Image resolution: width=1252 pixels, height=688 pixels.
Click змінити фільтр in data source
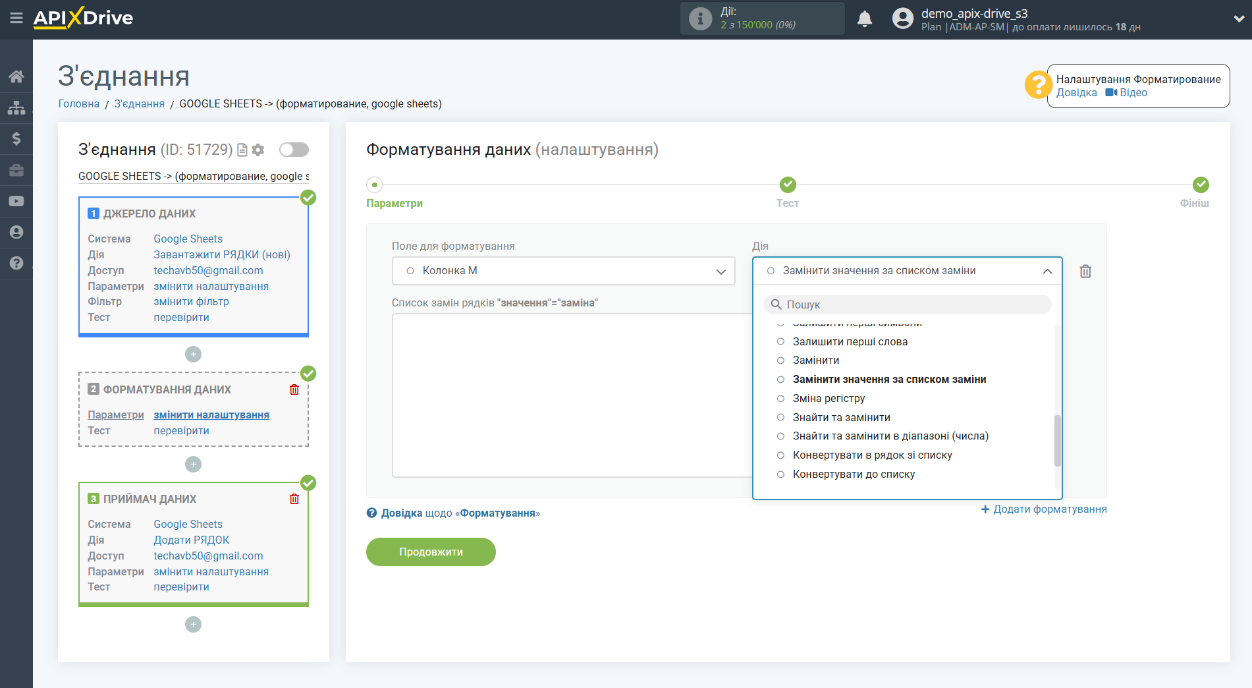pyautogui.click(x=191, y=302)
